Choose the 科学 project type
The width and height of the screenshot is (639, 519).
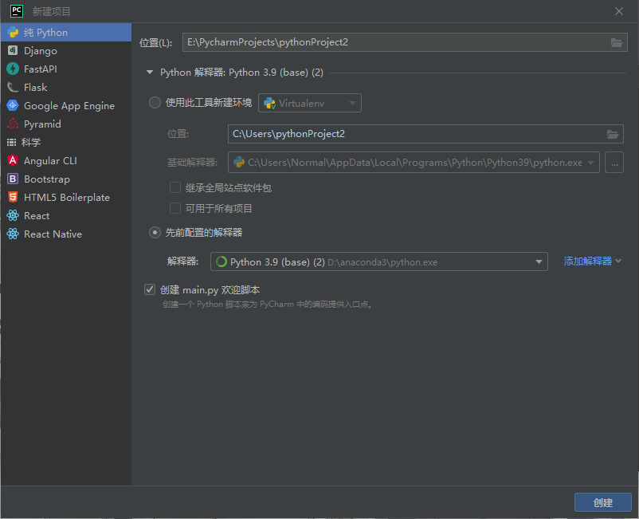pos(66,142)
